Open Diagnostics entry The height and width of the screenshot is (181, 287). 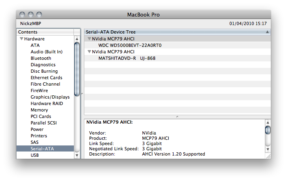(43, 65)
